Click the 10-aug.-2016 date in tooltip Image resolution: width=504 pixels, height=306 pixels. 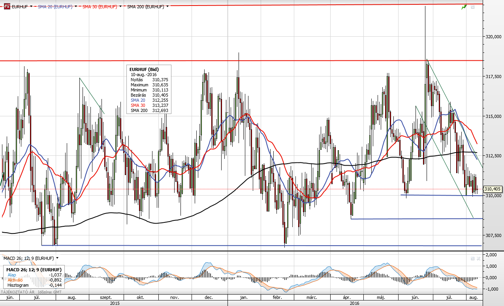click(x=144, y=74)
